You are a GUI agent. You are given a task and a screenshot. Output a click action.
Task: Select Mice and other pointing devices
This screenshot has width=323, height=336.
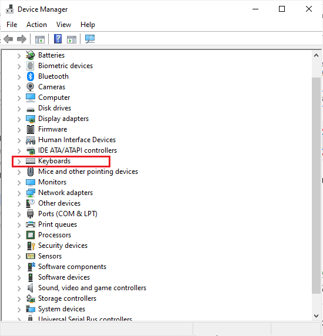88,172
